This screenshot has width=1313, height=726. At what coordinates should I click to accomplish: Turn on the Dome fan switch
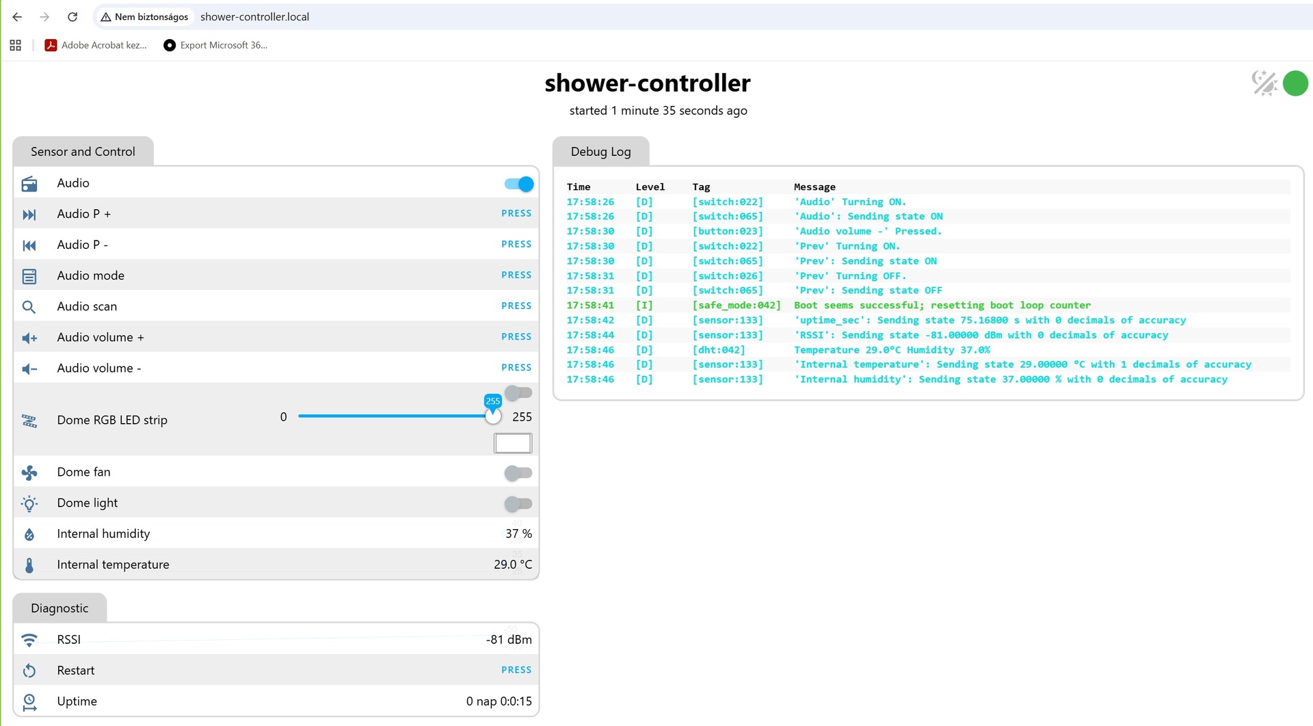[x=518, y=472]
